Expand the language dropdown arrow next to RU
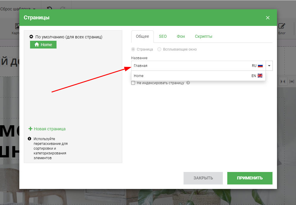This screenshot has width=296, height=205. [x=269, y=66]
